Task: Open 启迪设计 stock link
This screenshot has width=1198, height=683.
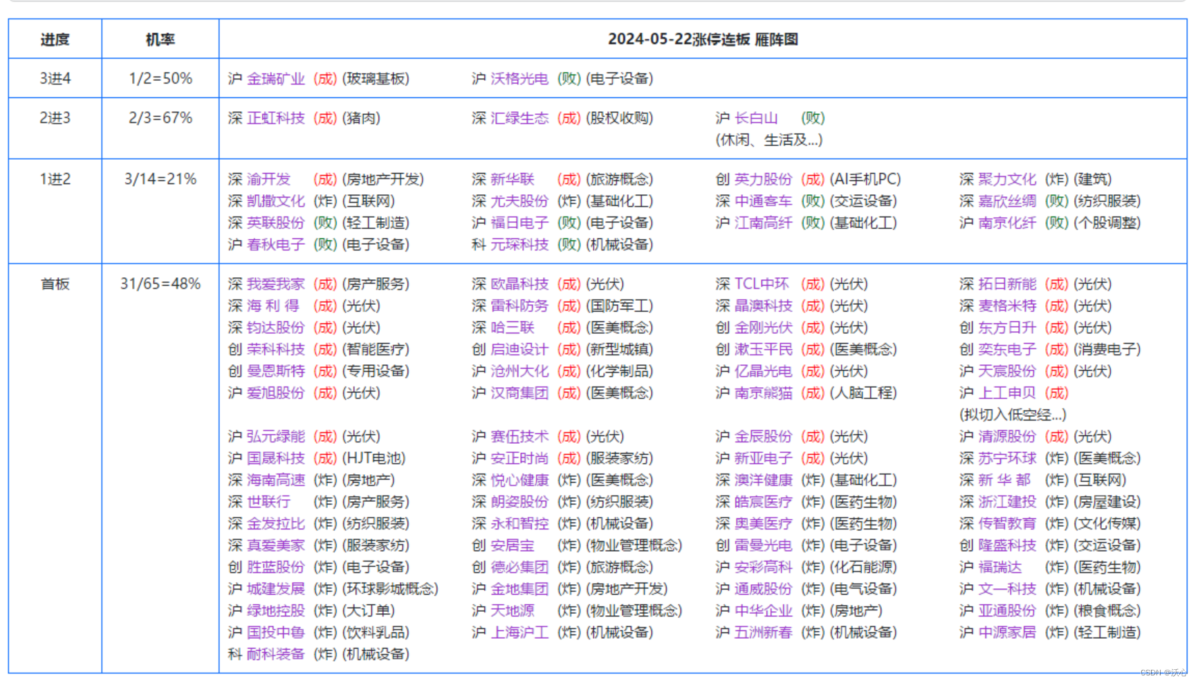Action: click(519, 350)
